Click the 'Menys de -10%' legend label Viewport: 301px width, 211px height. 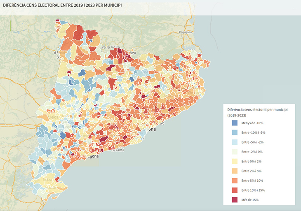click(252, 123)
